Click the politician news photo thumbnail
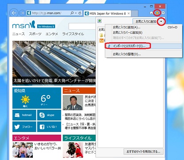 click(x=73, y=103)
